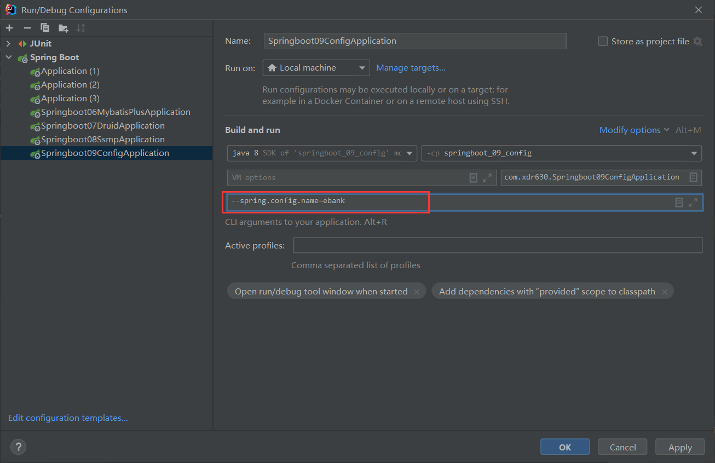Open the program arguments text dialog icon
Viewport: 715px width, 463px height.
679,202
